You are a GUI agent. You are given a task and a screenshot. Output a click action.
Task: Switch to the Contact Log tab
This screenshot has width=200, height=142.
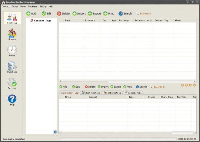click(x=70, y=93)
